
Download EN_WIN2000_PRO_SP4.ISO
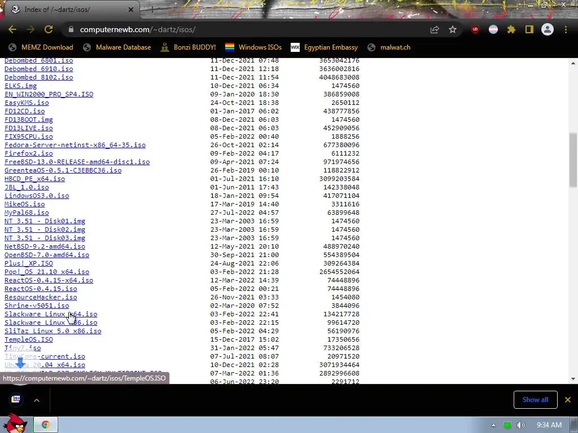tap(49, 94)
